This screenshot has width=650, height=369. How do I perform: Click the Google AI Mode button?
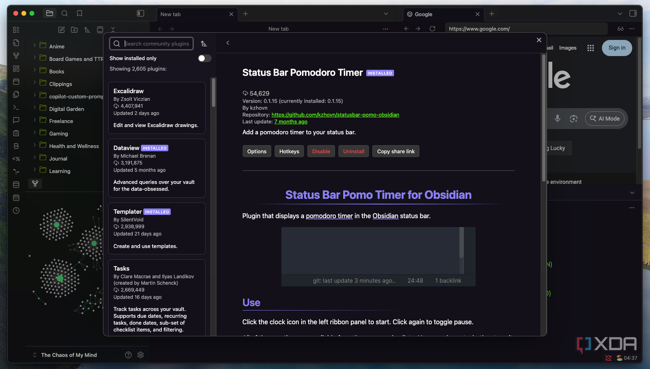pos(605,119)
